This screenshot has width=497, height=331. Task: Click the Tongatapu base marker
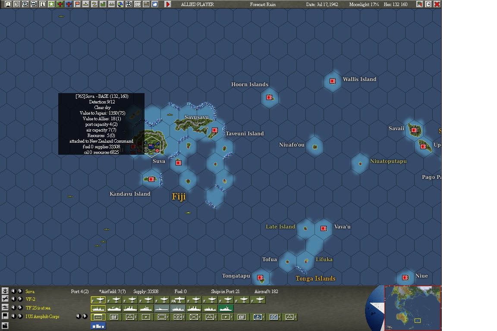click(x=260, y=278)
